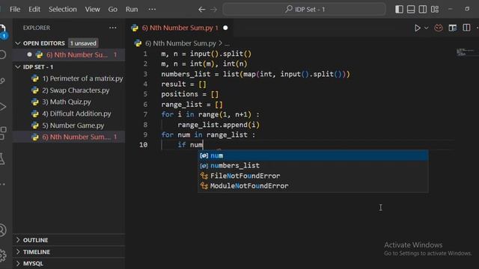
Task: Show more menu items via ellipsis
Action: [x=152, y=9]
